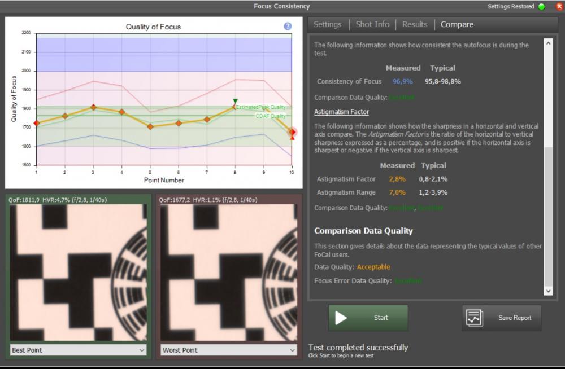
Task: Click the Worst Point preview image
Action: pos(229,273)
